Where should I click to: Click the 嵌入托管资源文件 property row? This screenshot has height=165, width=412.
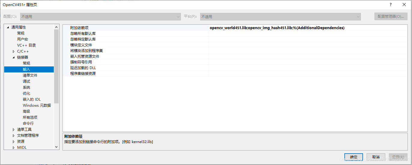235,57
